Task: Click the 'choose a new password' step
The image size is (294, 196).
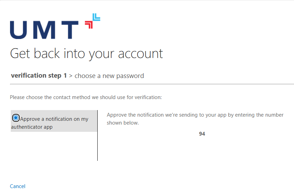Action: 109,76
